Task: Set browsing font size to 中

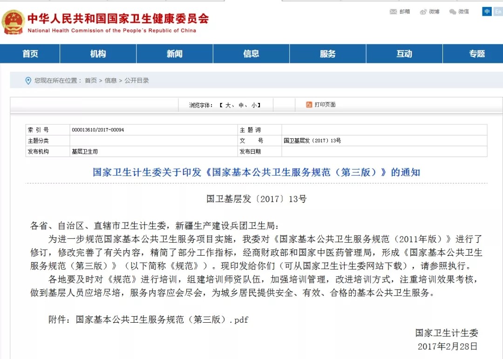Action: [241, 105]
